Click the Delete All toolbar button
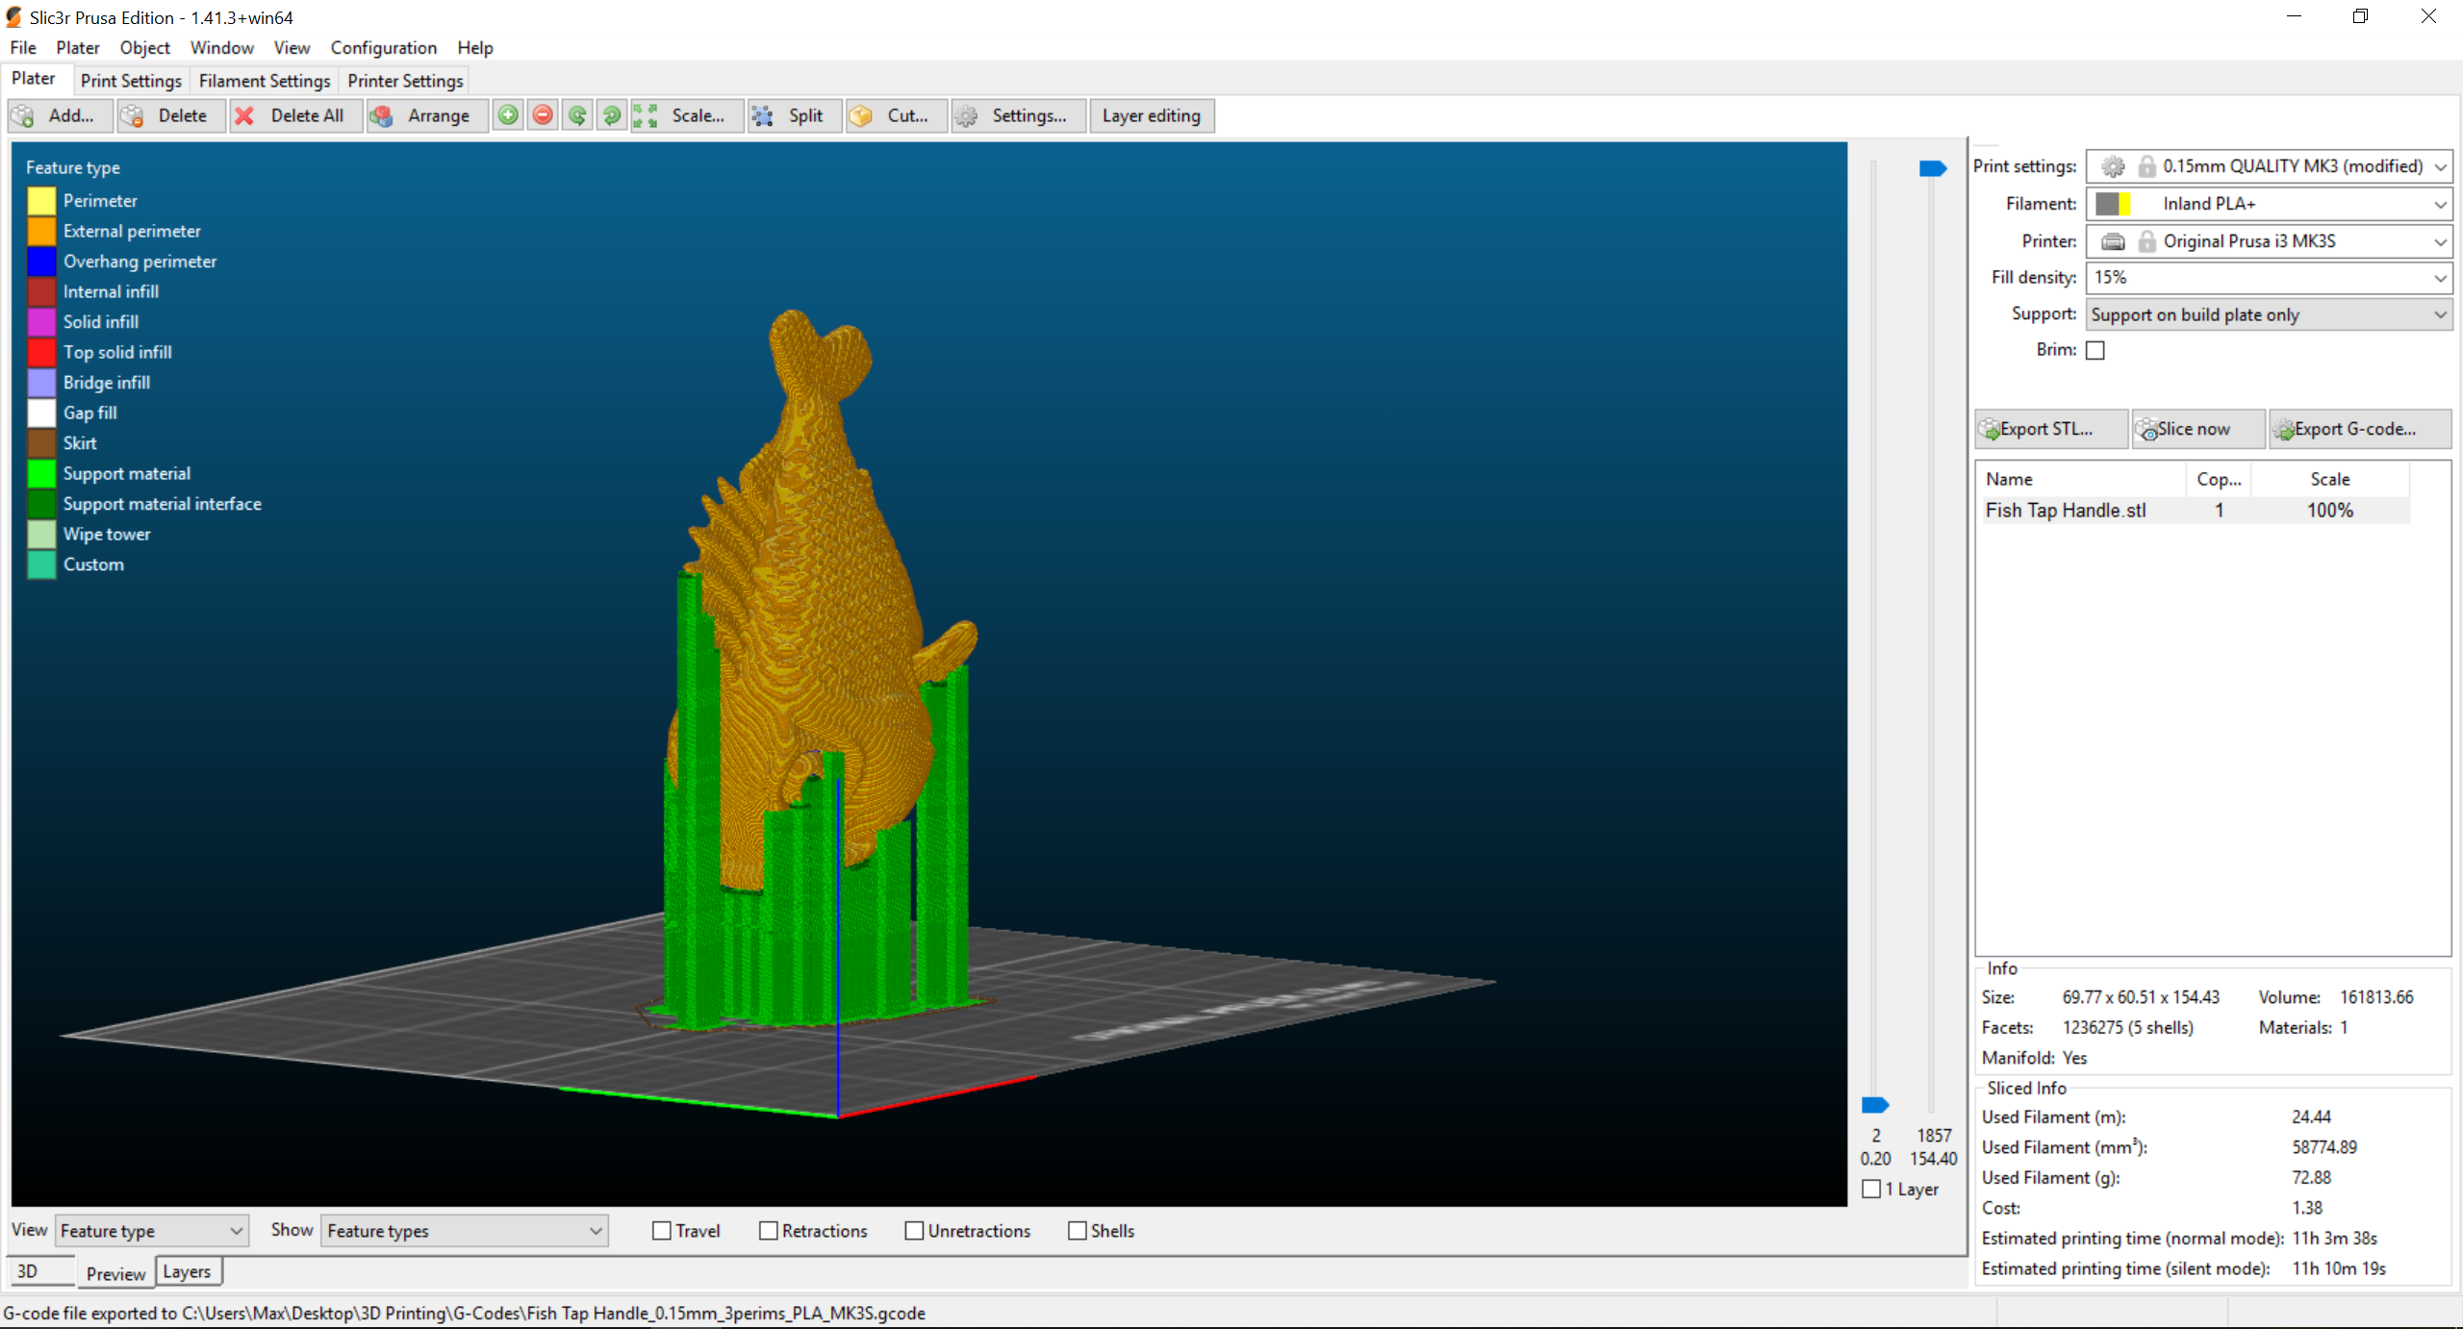The width and height of the screenshot is (2463, 1329). pyautogui.click(x=296, y=116)
